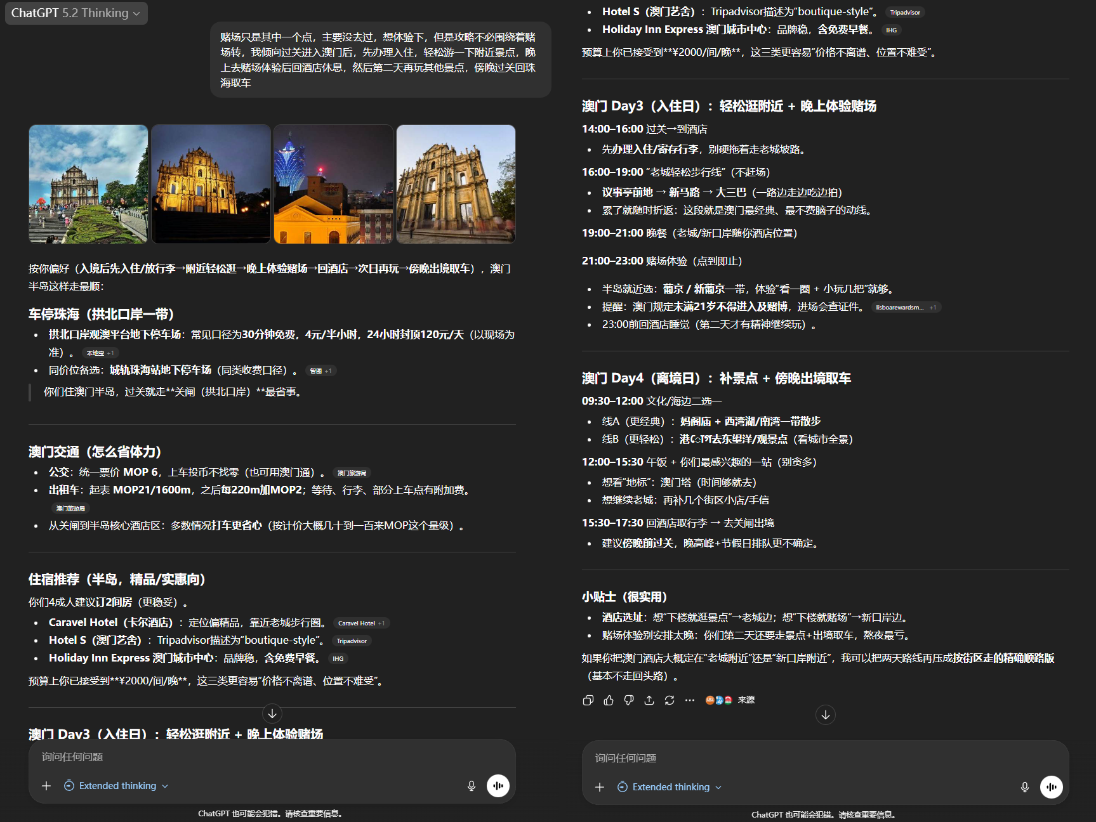Regenerate the response with the retry icon
1096x822 pixels.
[x=670, y=700]
